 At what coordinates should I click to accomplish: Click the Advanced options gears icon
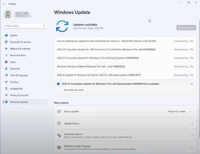pyautogui.click(x=59, y=135)
